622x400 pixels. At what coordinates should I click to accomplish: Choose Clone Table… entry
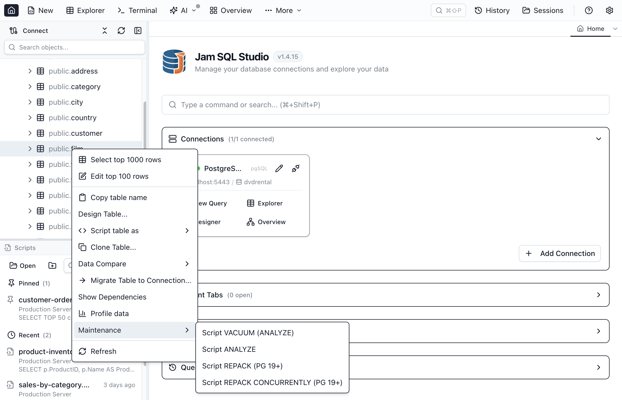[135, 247]
